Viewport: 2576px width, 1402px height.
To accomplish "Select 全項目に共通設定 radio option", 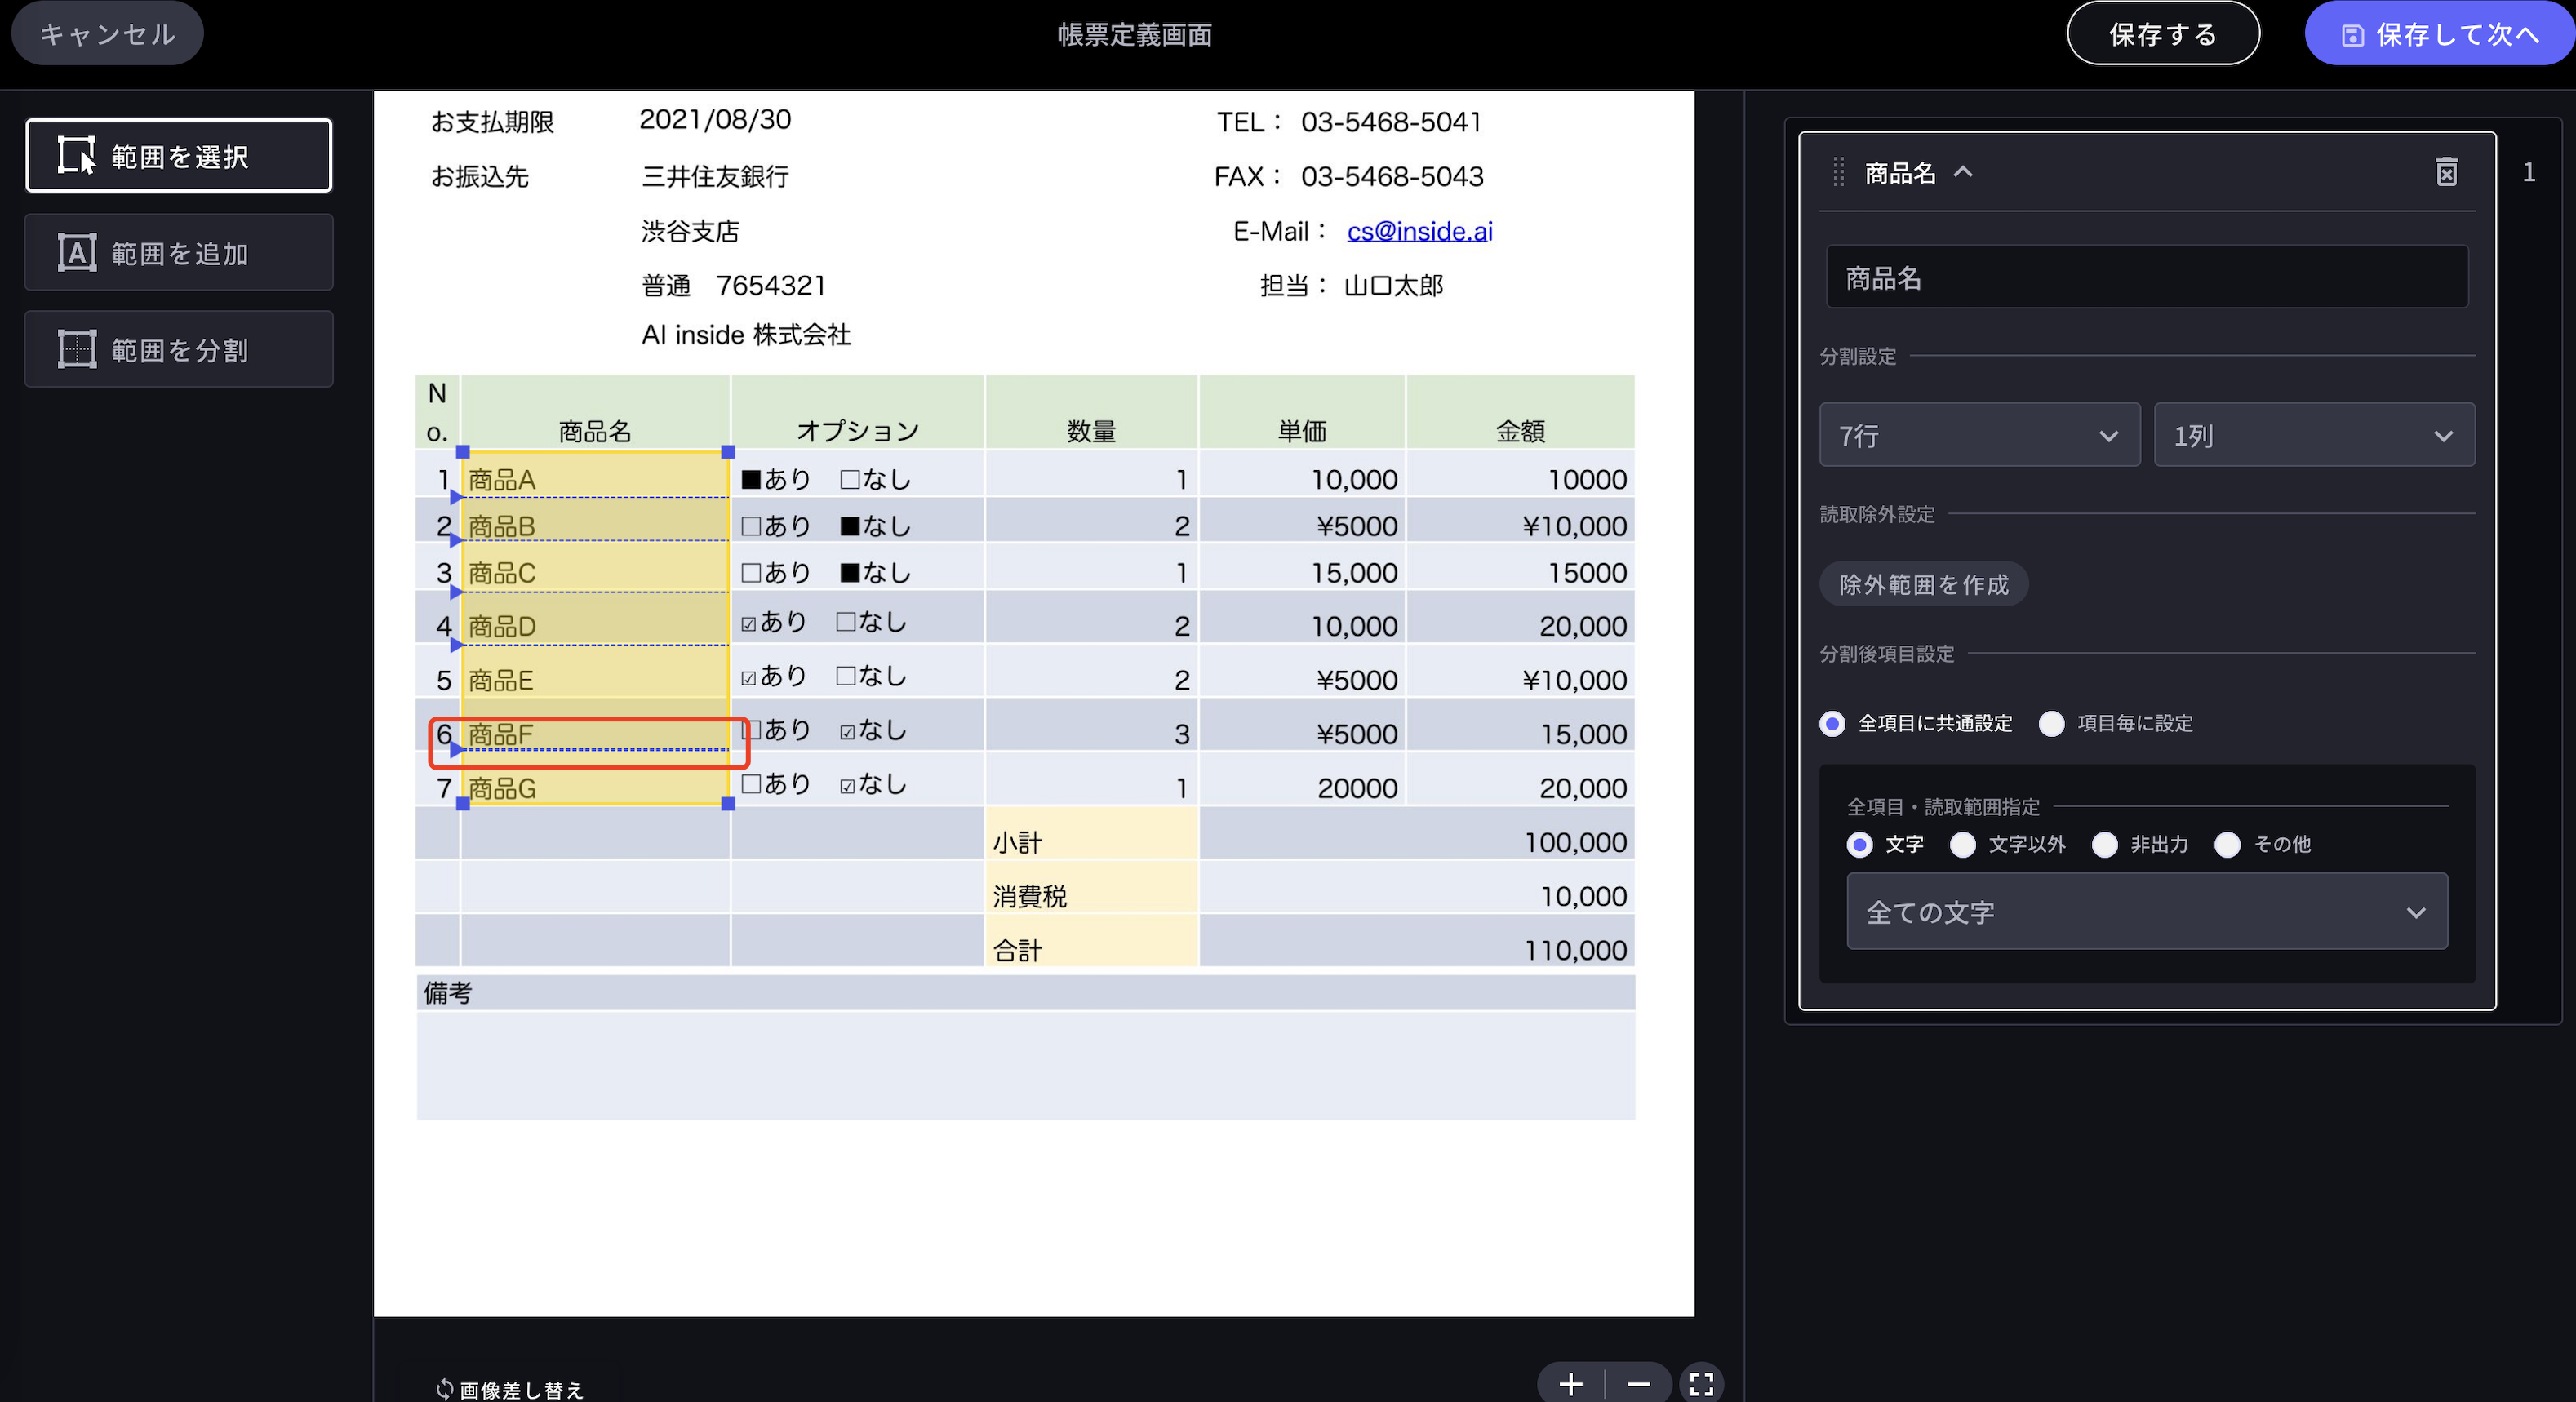I will [1832, 723].
